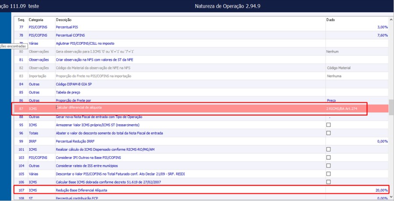Click the Nenhum value in row 80
Viewport: 394px width, 201px height.
(x=332, y=52)
